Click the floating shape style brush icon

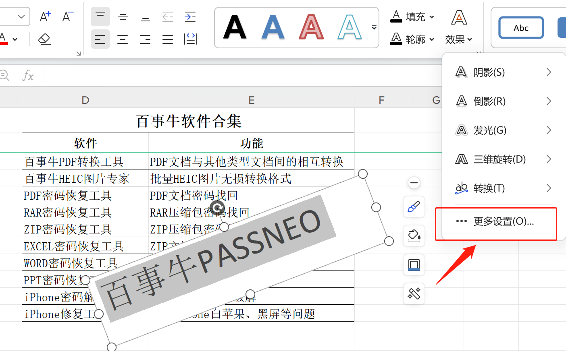414,207
